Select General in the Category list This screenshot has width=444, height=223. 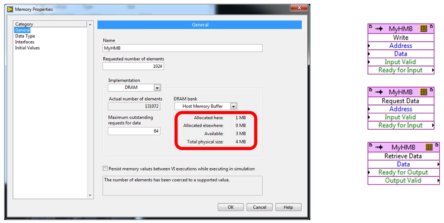tap(23, 30)
